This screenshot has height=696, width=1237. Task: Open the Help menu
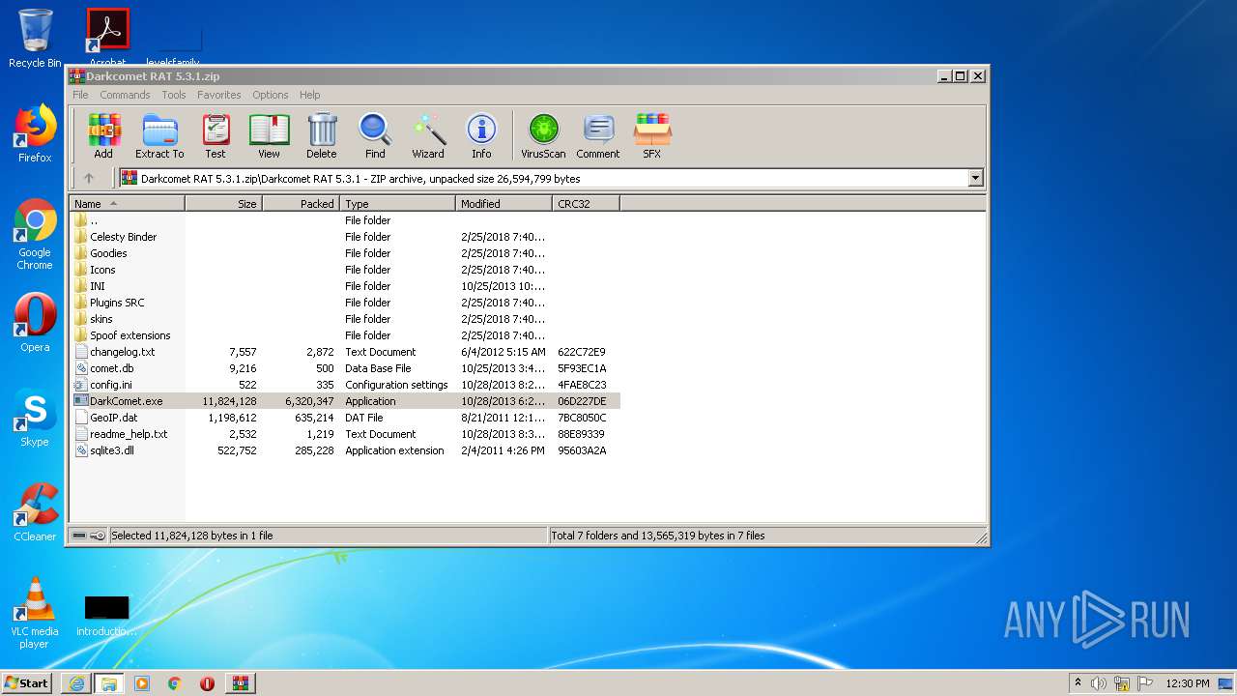coord(310,95)
